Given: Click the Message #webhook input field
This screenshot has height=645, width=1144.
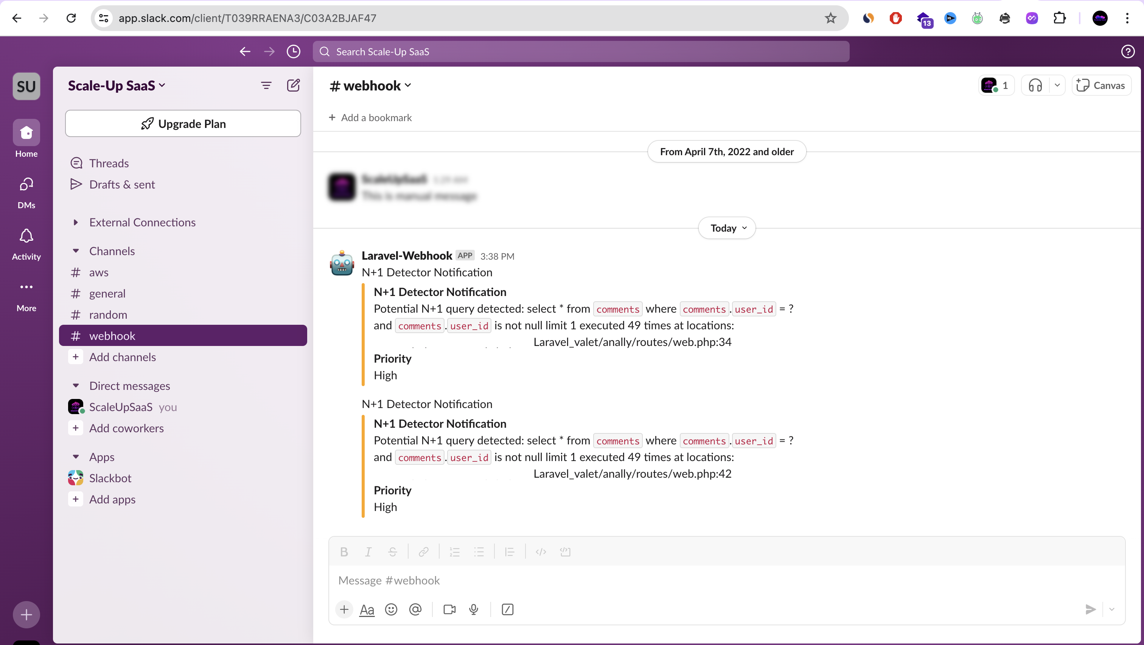Looking at the screenshot, I should [533, 580].
